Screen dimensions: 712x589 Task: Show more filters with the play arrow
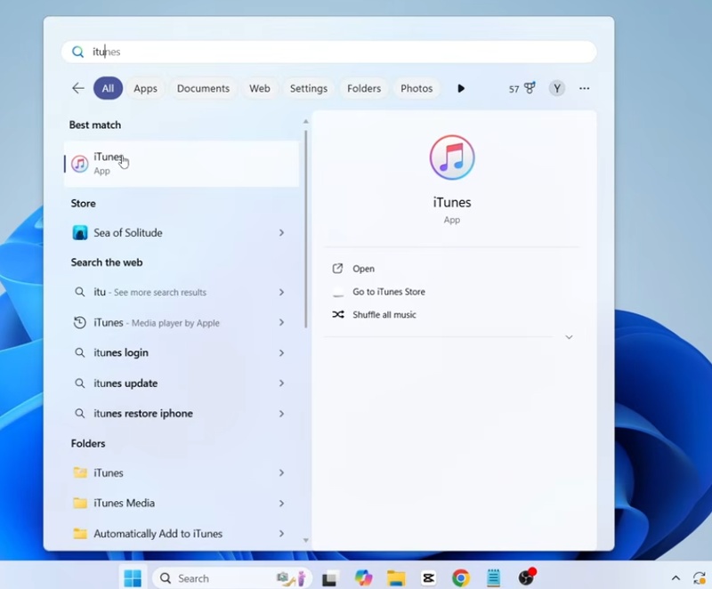tap(461, 88)
